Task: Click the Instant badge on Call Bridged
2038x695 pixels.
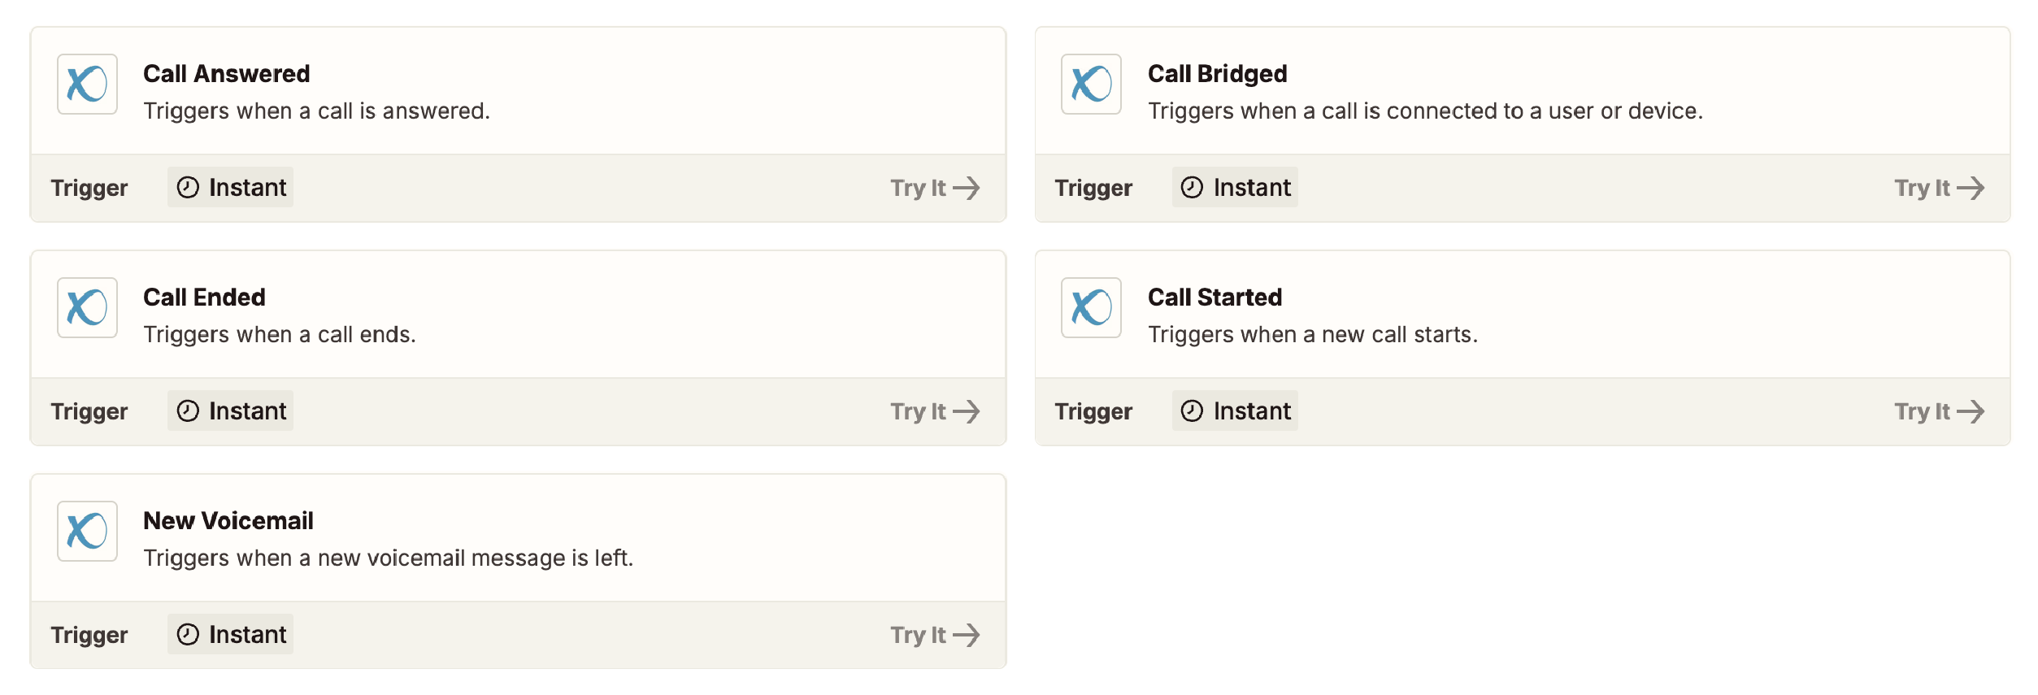Action: click(x=1234, y=187)
